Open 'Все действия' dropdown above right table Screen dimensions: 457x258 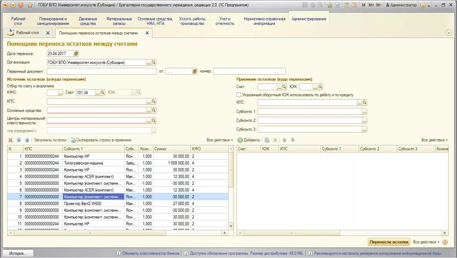point(435,140)
